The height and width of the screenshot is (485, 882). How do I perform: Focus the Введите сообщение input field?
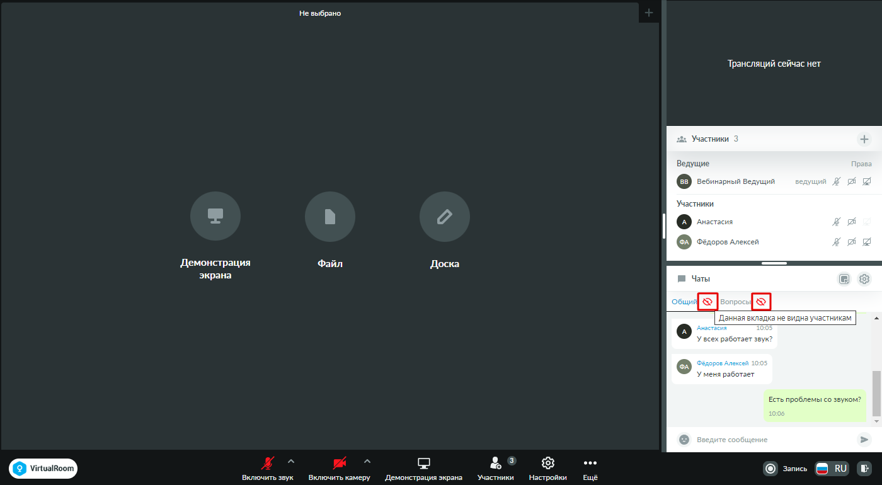pyautogui.click(x=772, y=440)
